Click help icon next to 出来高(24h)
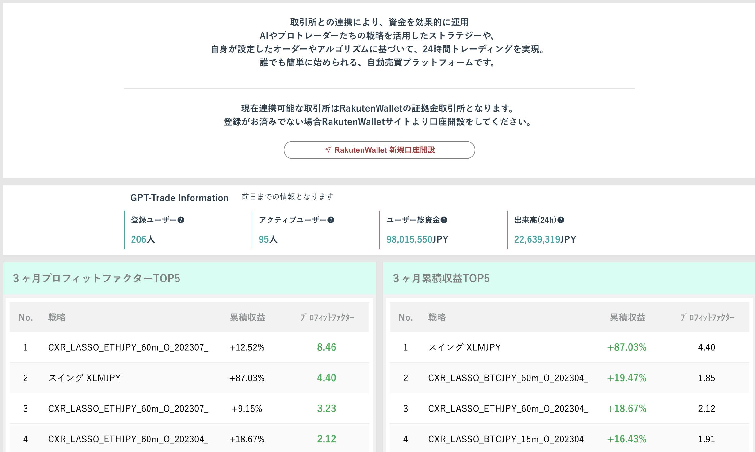Viewport: 755px width, 452px height. 561,220
